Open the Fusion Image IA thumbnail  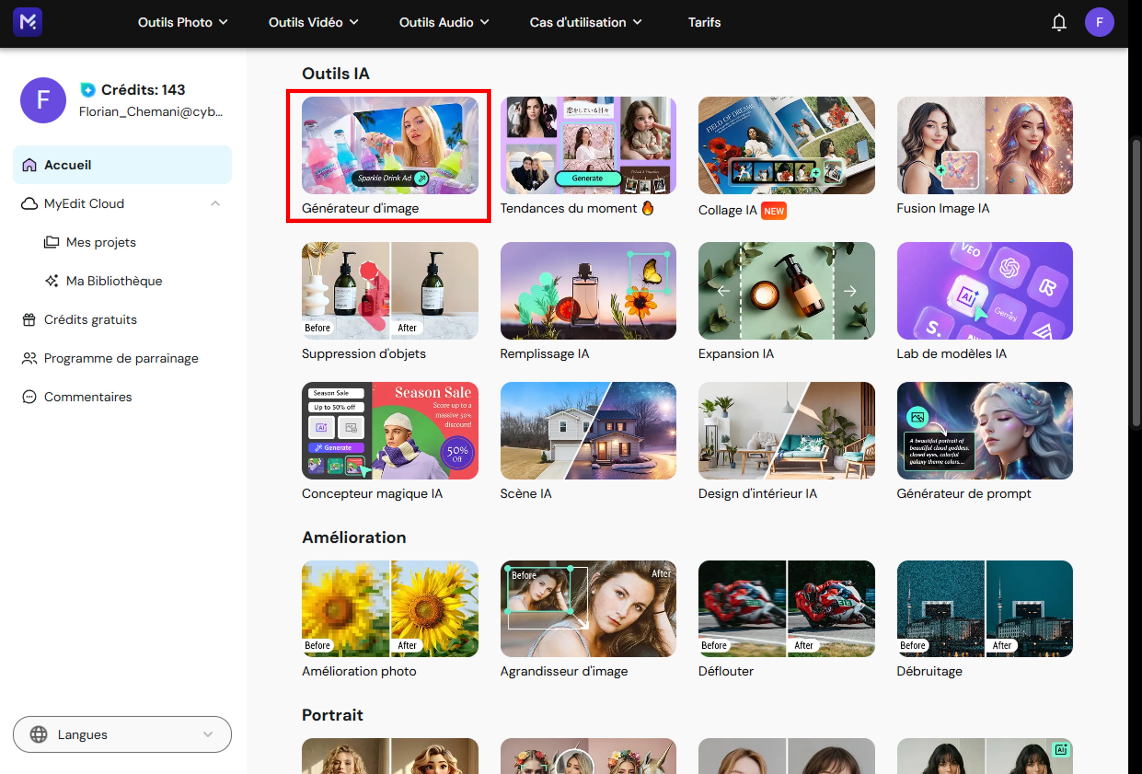coord(985,145)
